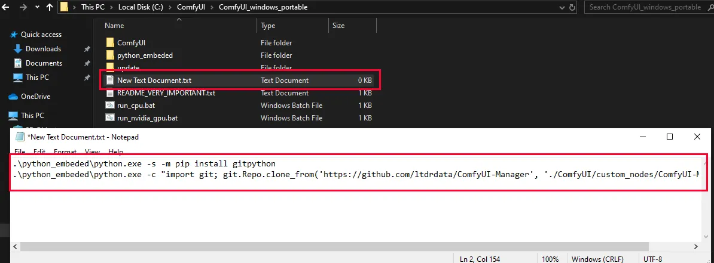
Task: Select run_nvidia_gpu.bat batch file icon
Action: pos(110,118)
